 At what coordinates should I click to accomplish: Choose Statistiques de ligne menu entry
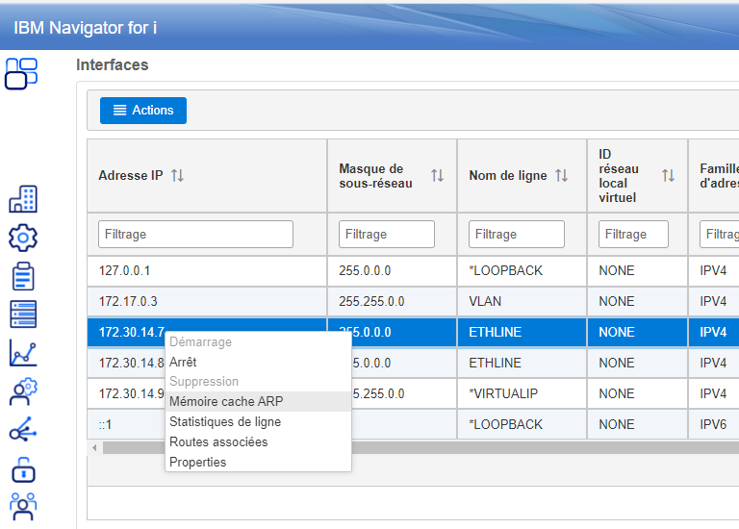pyautogui.click(x=258, y=421)
